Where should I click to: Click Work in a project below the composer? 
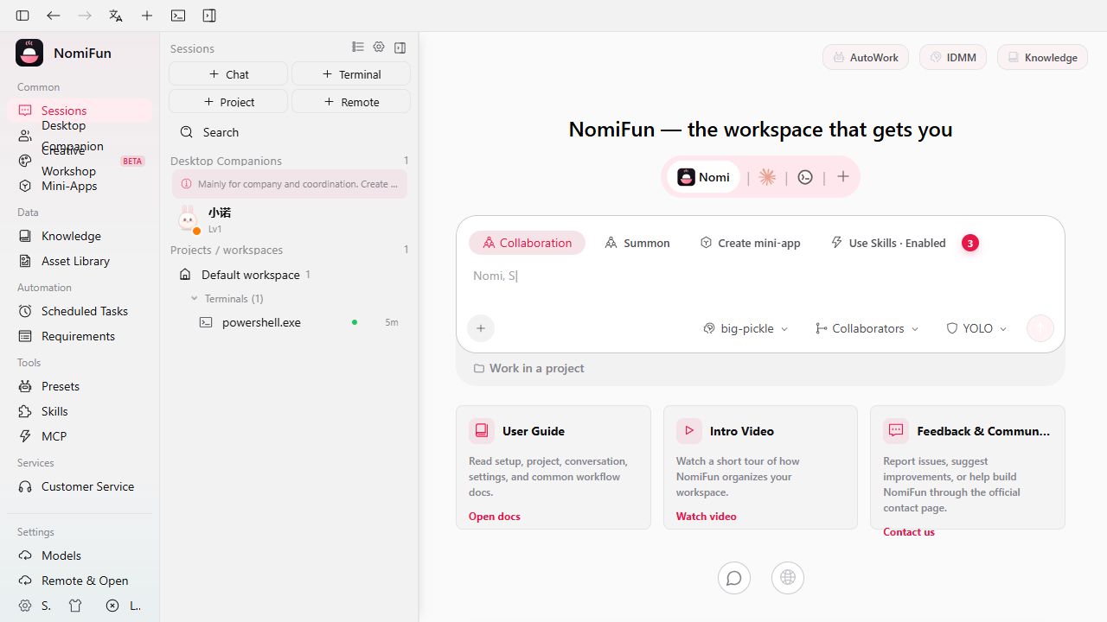pos(528,368)
